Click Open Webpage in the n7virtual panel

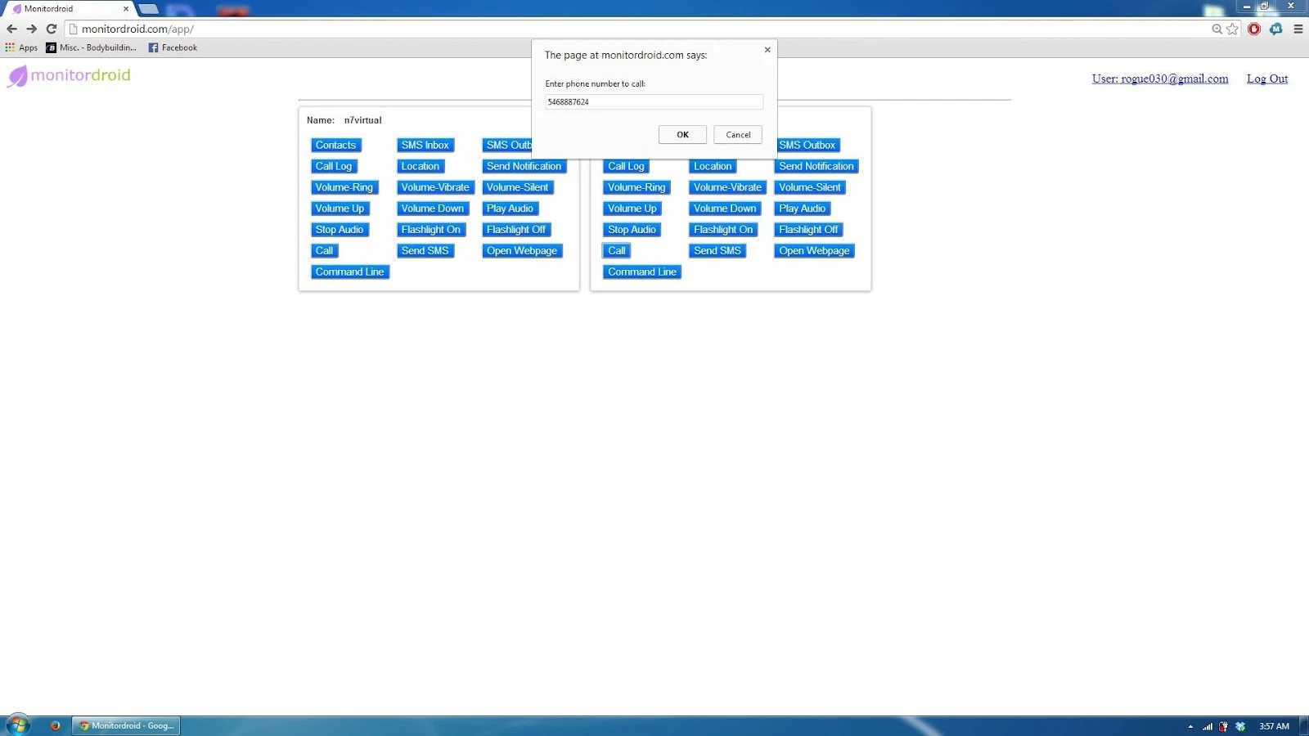[x=522, y=252]
